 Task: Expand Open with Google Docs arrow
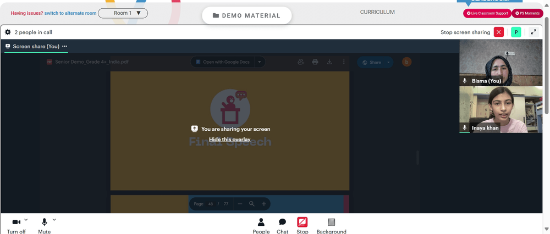[260, 62]
